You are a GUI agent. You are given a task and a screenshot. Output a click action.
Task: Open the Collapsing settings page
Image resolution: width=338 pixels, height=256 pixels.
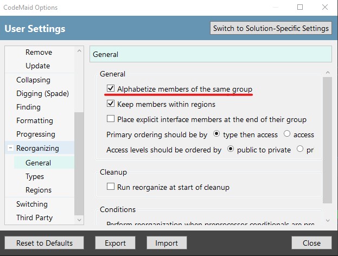click(x=33, y=80)
